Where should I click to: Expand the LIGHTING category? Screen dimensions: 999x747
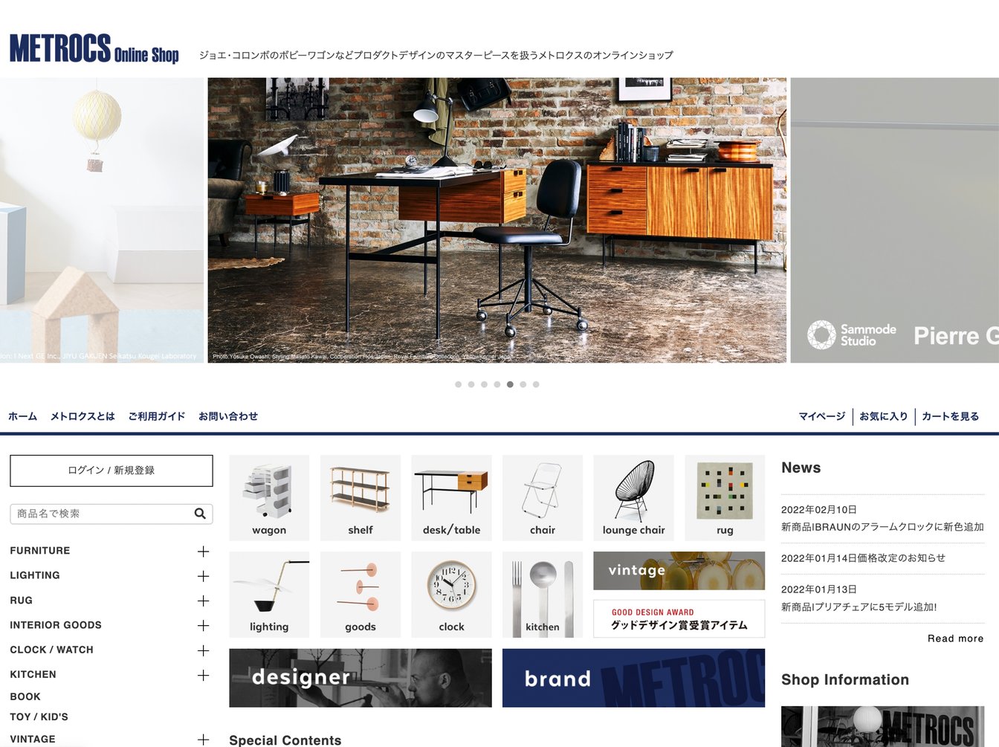203,576
